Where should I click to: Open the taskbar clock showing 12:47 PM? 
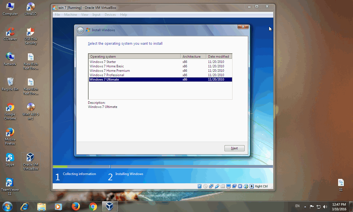tap(339, 207)
